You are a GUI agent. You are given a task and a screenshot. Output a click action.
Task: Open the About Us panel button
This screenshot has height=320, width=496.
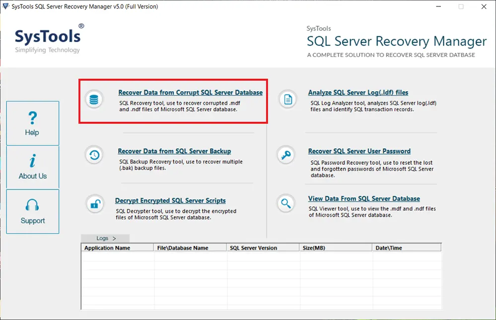[x=33, y=167]
